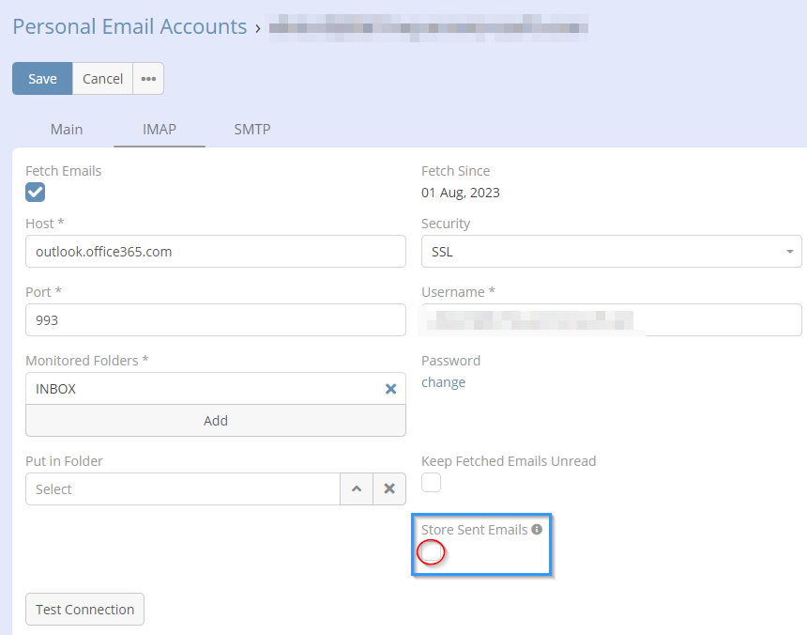Uncheck the Fetch Emails checkbox

point(36,193)
